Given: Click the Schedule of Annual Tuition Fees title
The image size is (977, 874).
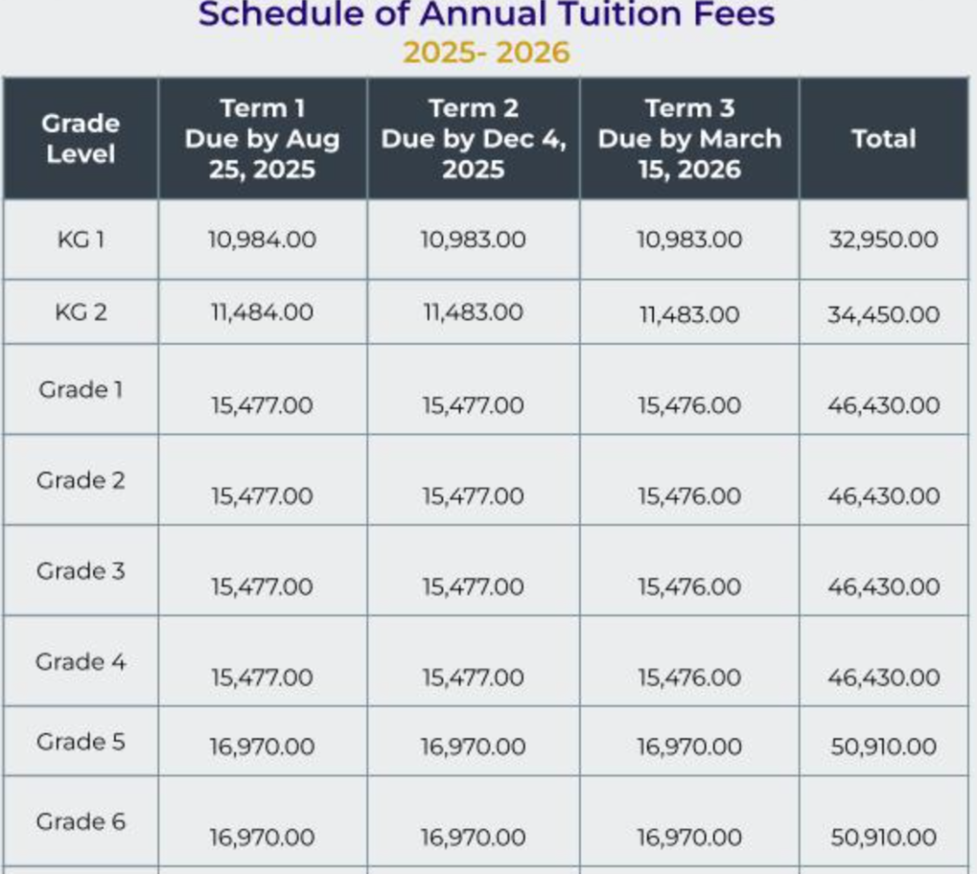Looking at the screenshot, I should click(x=487, y=14).
